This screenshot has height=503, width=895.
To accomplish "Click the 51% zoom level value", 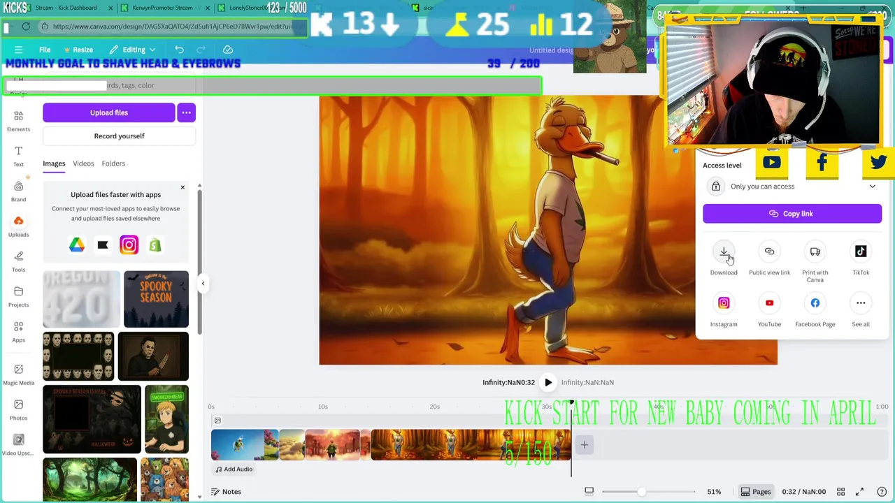I will pyautogui.click(x=714, y=492).
